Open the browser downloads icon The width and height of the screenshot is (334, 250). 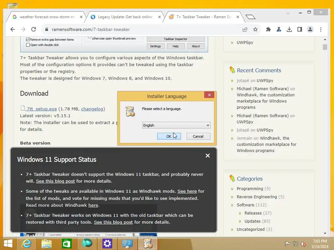coord(289,29)
